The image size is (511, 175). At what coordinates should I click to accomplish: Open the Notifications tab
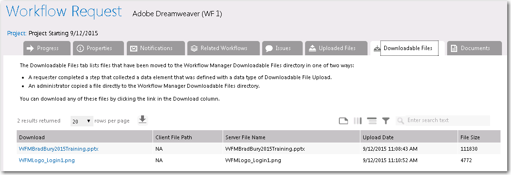[x=156, y=48]
